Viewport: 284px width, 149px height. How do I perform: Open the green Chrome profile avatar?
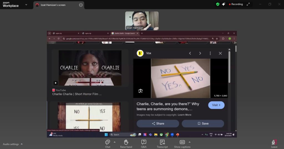tap(230, 38)
